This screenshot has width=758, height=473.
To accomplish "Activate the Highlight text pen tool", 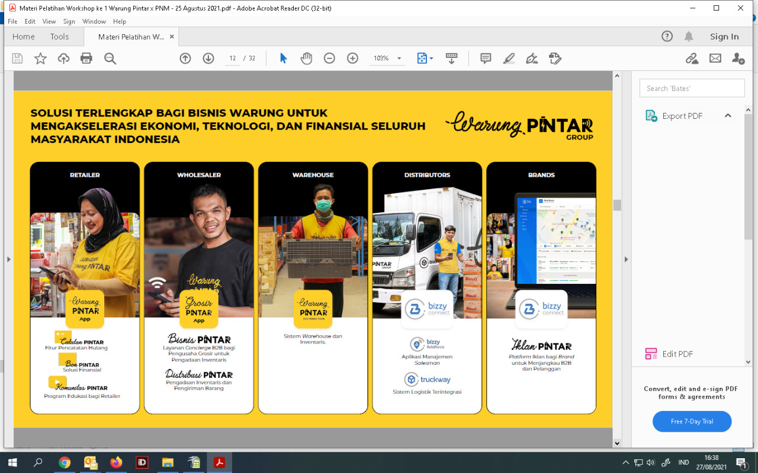I will 509,59.
